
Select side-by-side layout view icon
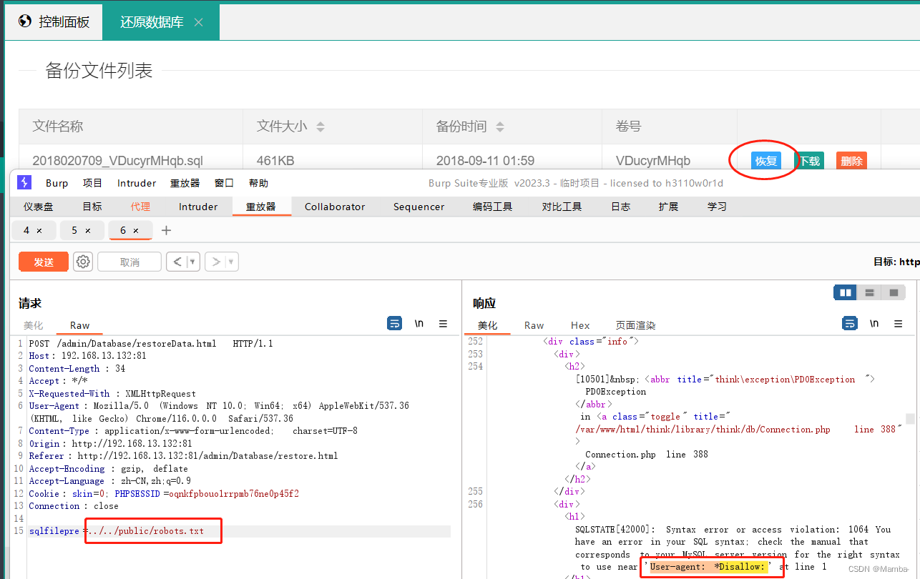click(846, 292)
